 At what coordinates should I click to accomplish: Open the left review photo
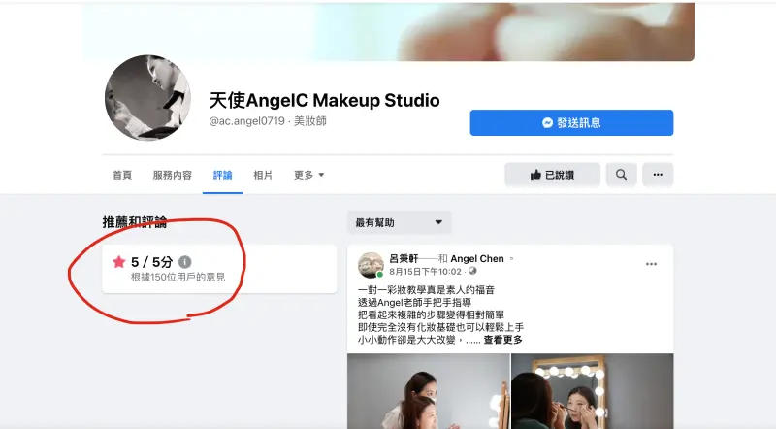point(429,391)
